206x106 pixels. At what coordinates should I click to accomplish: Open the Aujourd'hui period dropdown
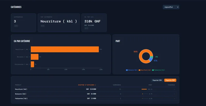(x=171, y=7)
